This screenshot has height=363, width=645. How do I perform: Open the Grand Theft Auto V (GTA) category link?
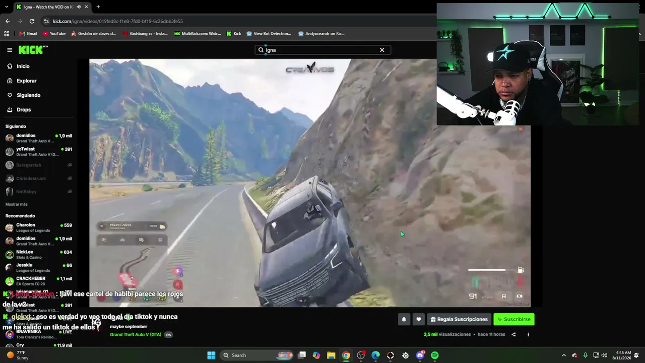(136, 335)
